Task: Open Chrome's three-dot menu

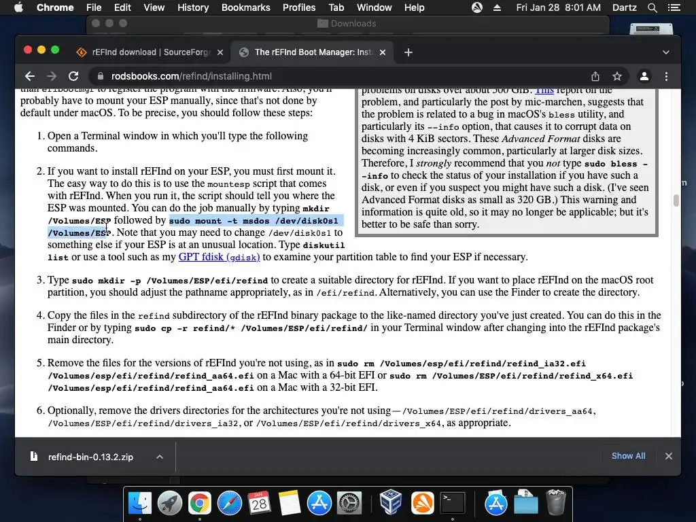Action: (x=666, y=76)
